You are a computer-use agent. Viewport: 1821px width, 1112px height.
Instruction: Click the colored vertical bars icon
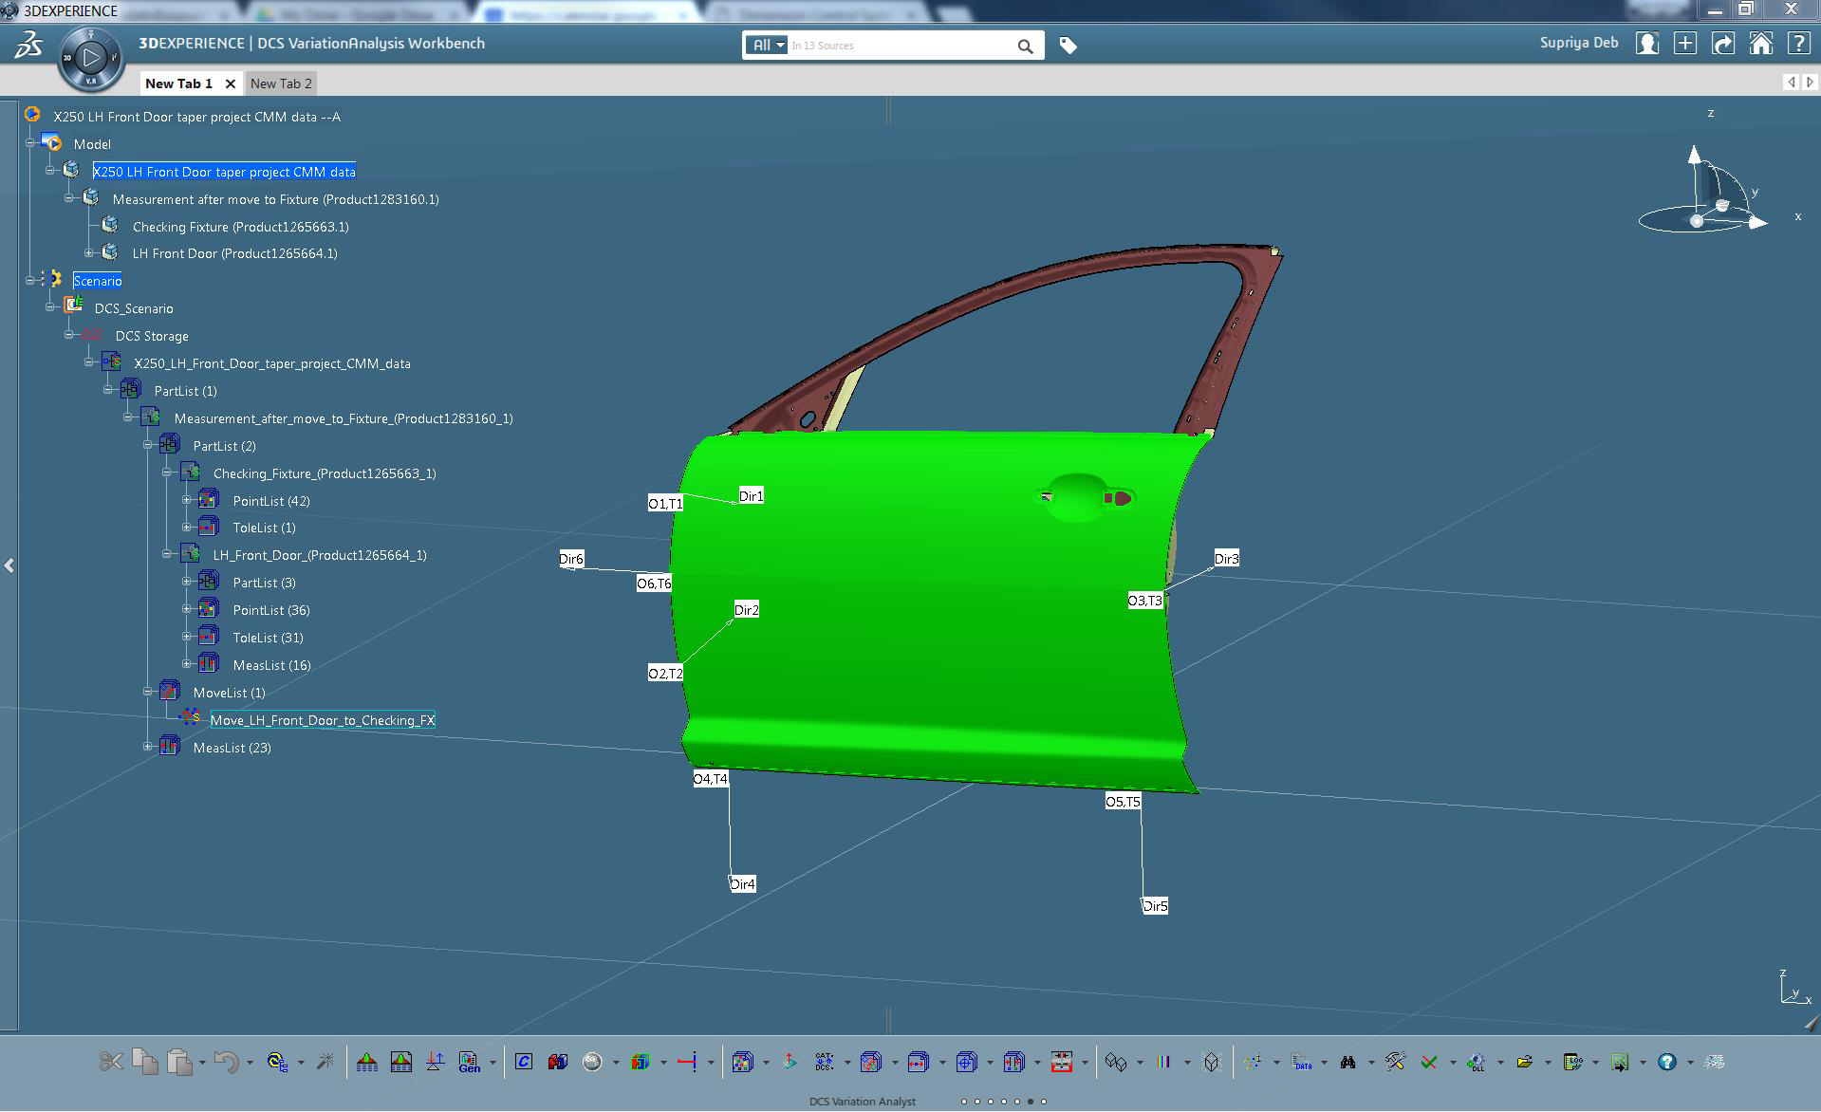1163,1062
